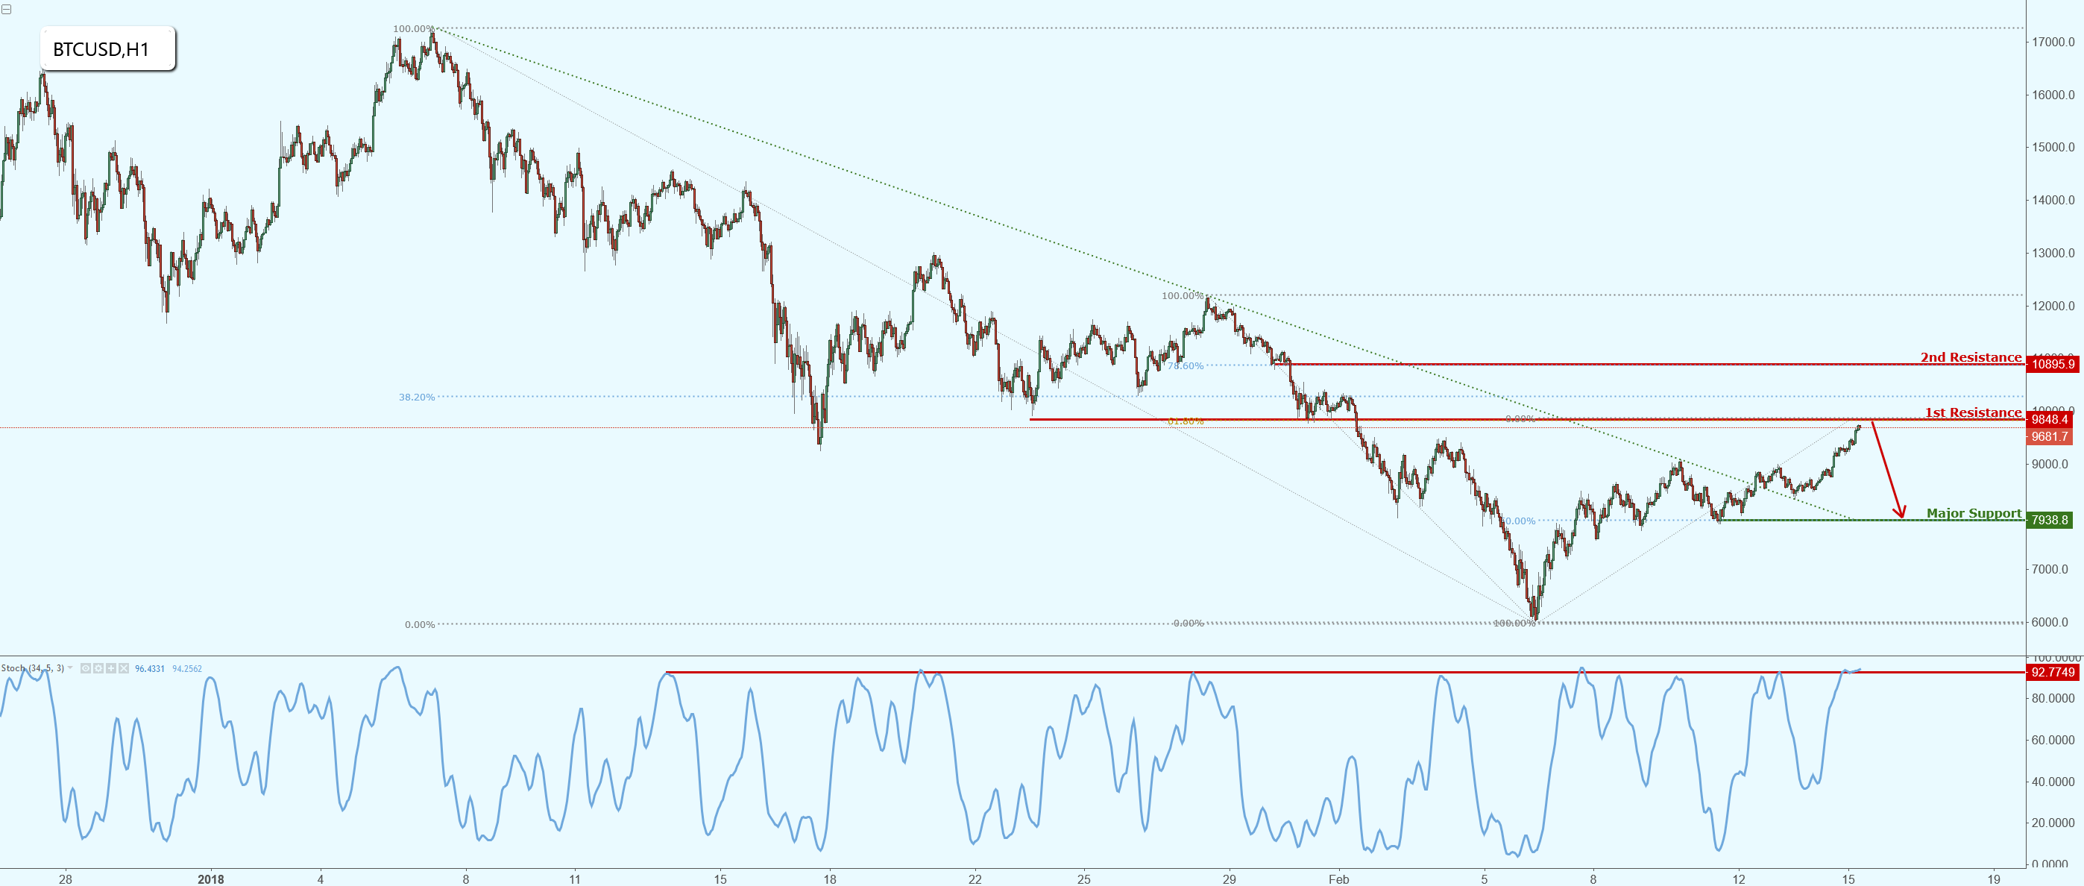Screen dimensions: 2084x886
Task: Click the 20.0000 stochastic axis label
Action: click(x=2053, y=823)
